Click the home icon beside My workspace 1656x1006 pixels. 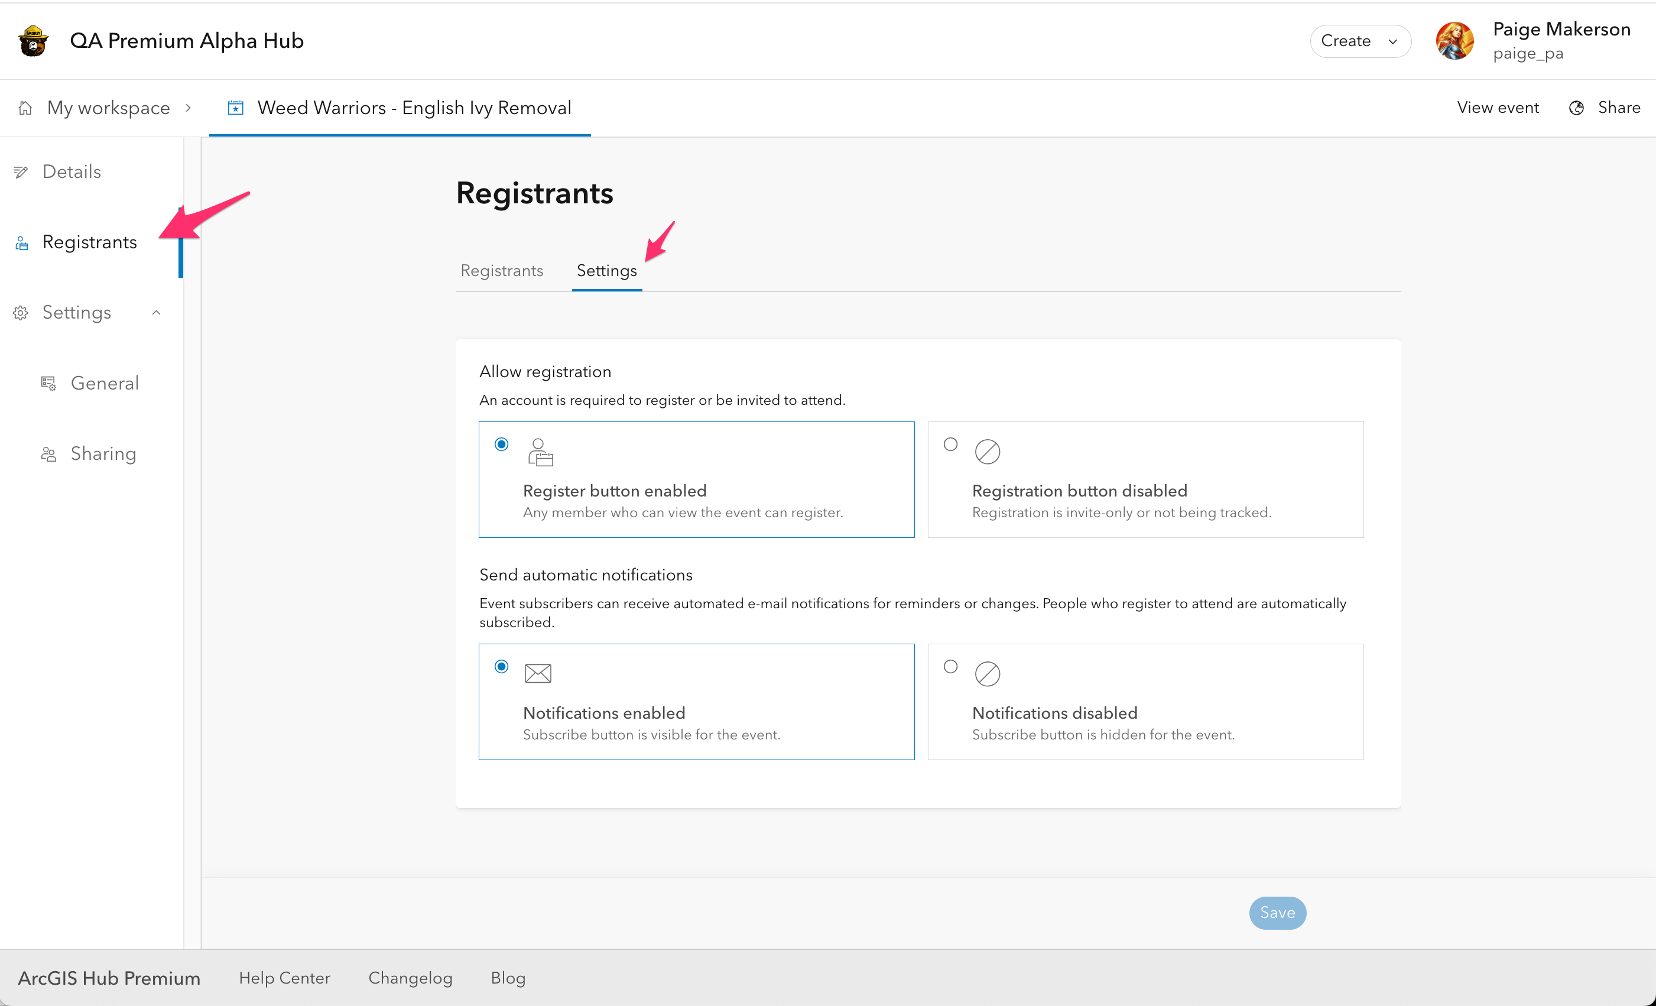[25, 108]
